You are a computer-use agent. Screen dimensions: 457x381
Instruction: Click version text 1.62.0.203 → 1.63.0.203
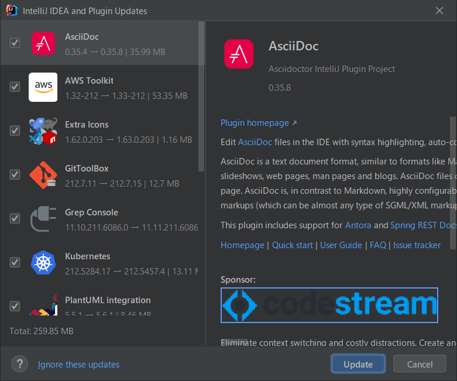pyautogui.click(x=109, y=140)
